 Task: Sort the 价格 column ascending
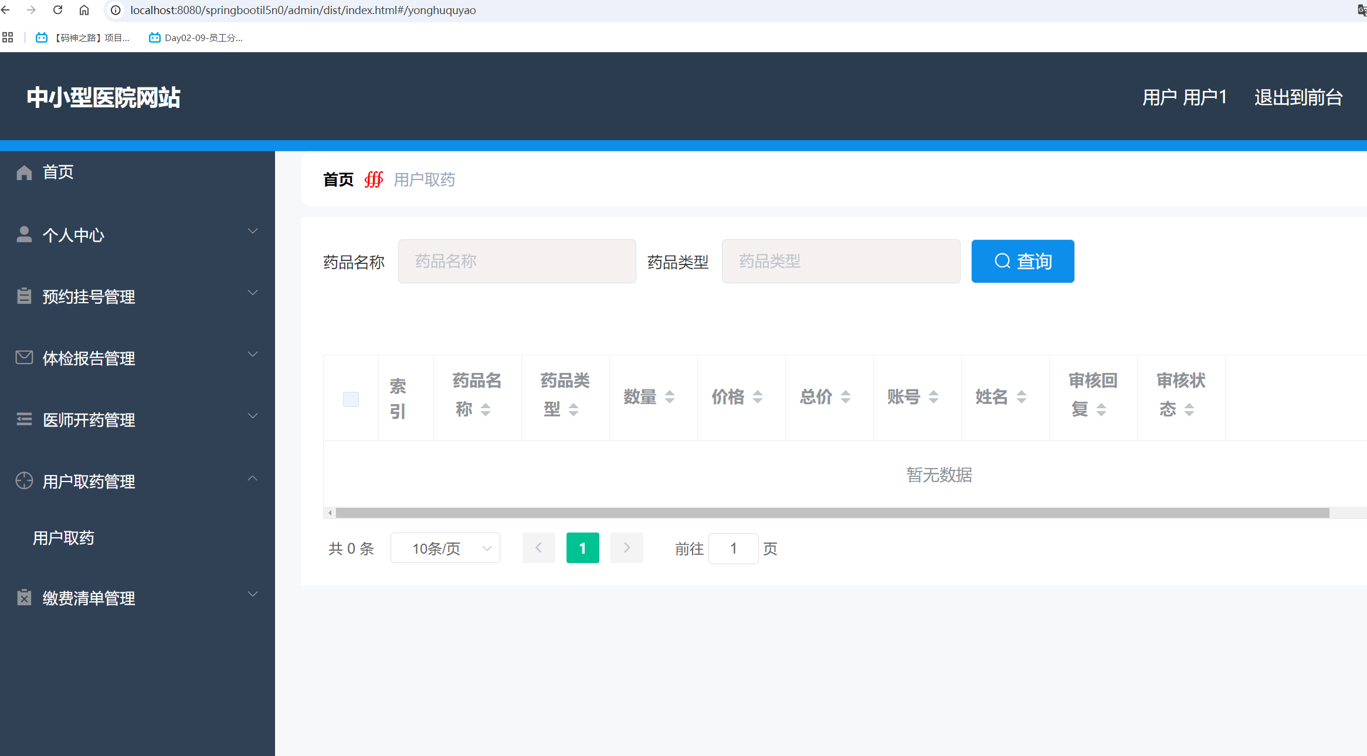(759, 394)
